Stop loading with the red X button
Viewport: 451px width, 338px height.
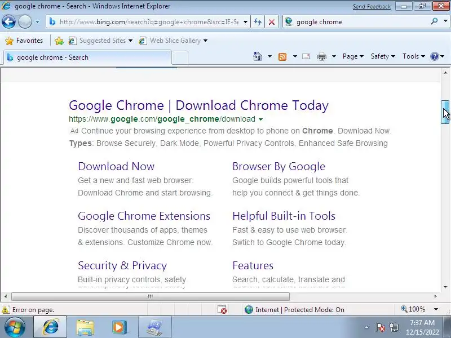coord(271,22)
